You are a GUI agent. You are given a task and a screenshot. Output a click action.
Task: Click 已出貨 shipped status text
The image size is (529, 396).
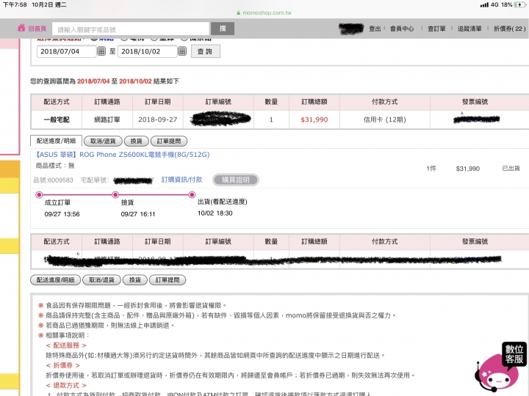pyautogui.click(x=511, y=169)
